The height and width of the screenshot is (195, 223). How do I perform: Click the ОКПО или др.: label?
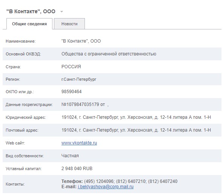(20, 92)
